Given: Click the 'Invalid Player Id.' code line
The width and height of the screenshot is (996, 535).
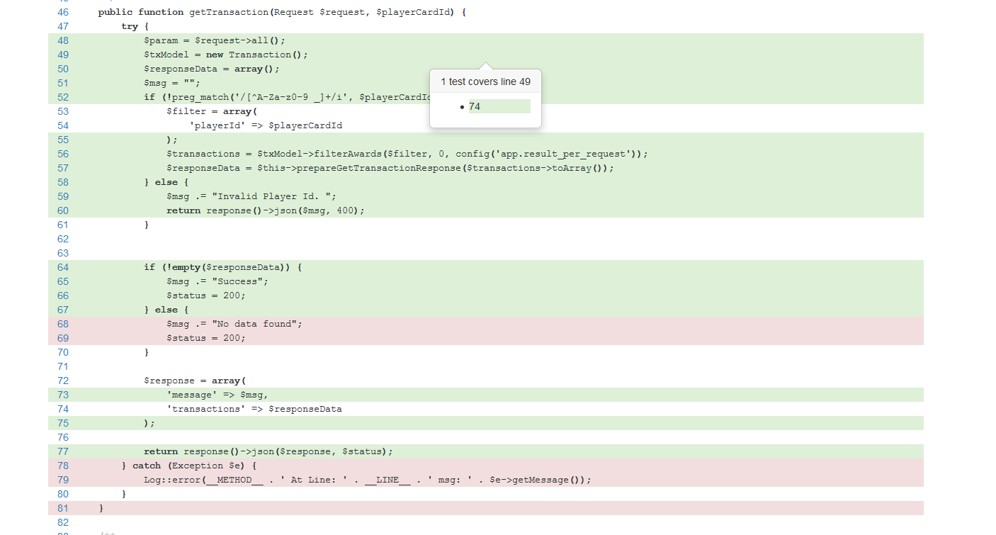Looking at the screenshot, I should click(x=251, y=196).
